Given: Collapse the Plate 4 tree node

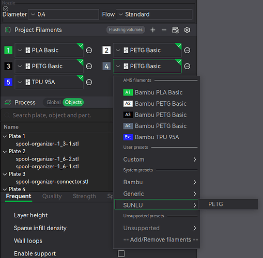Looking at the screenshot, I should [5, 189].
